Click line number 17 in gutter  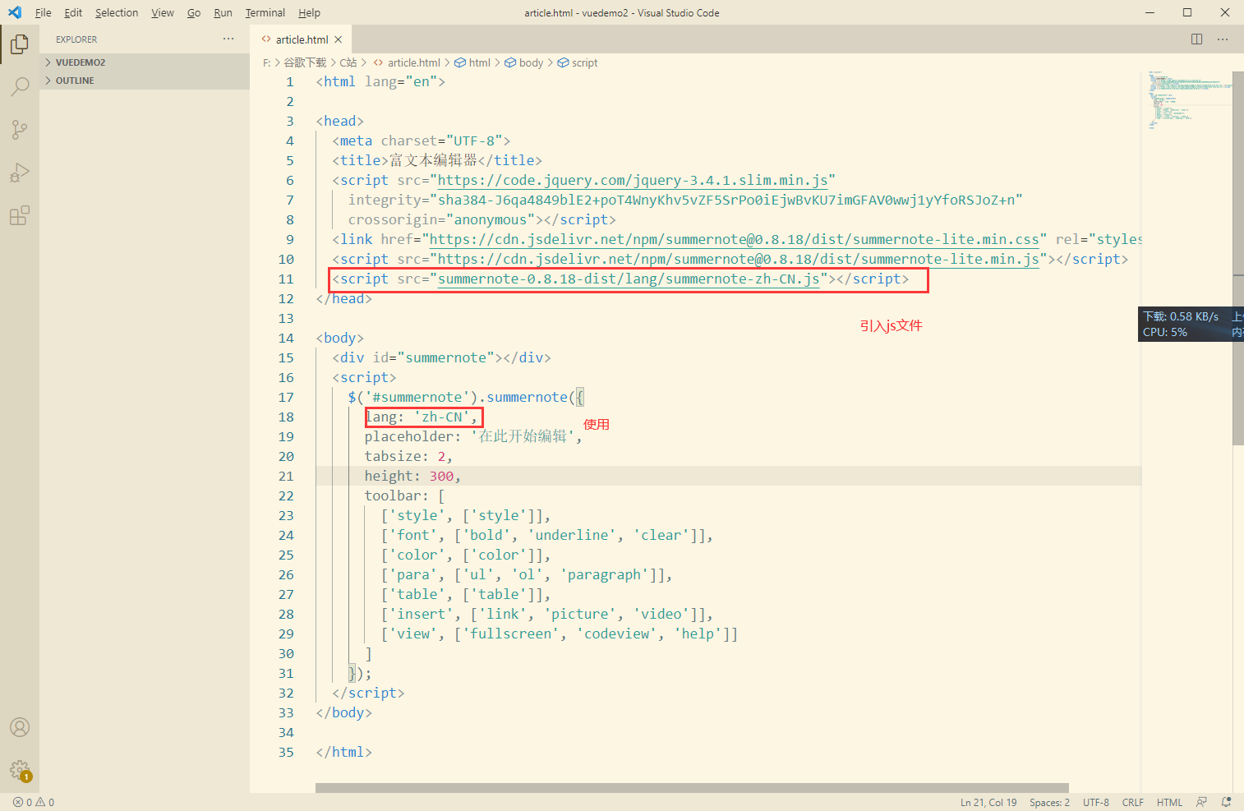[x=285, y=397]
